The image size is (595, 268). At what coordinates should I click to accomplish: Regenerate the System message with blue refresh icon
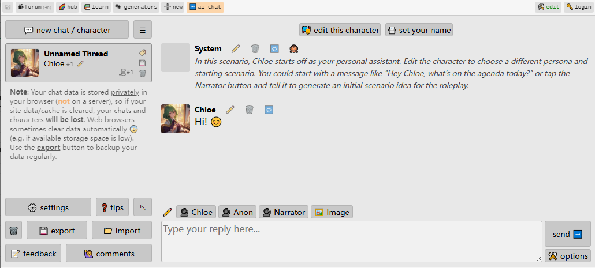tap(274, 48)
